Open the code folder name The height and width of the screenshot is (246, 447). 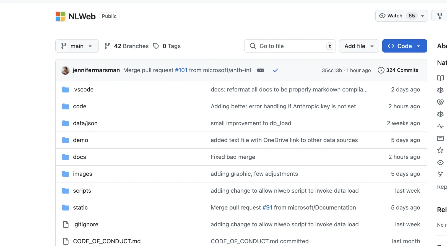(x=80, y=106)
